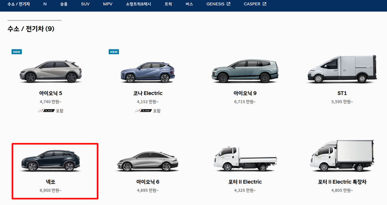Viewport: 387px width, 205px height.
Task: Open the 수소 / 전기차 category tab
Action: [18, 4]
